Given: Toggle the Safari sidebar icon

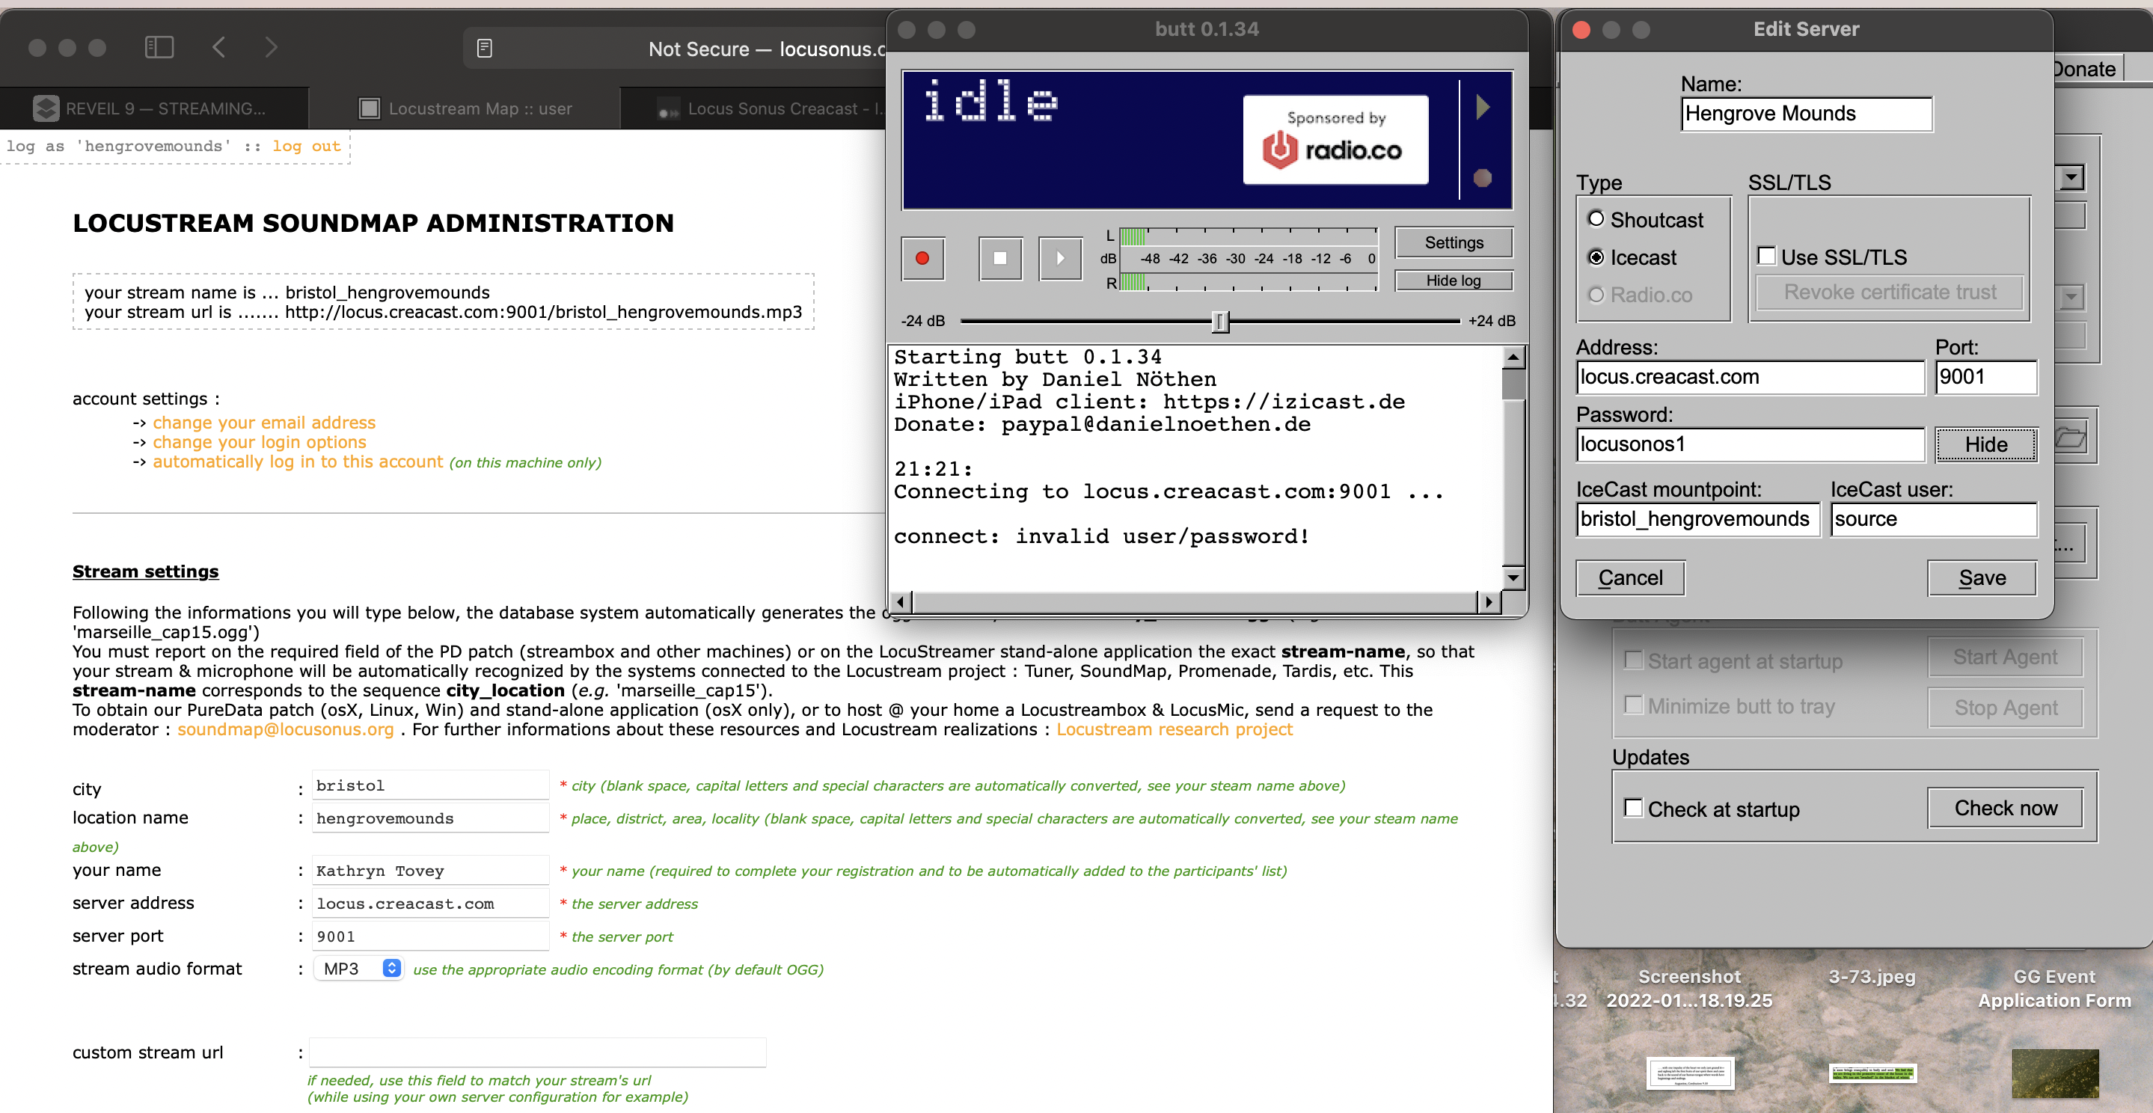Looking at the screenshot, I should pos(159,48).
